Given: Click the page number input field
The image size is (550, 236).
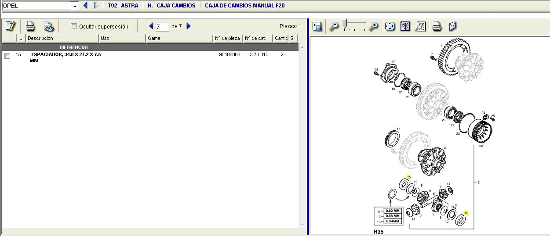Looking at the screenshot, I should click(x=162, y=27).
